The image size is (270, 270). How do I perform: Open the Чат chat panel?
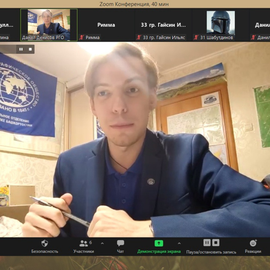pyautogui.click(x=120, y=243)
